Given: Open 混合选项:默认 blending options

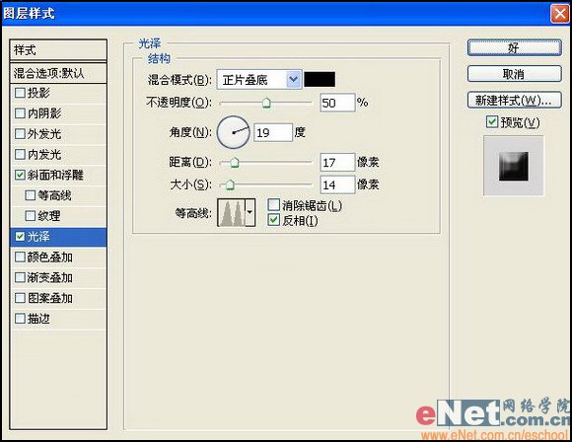Looking at the screenshot, I should tap(58, 73).
